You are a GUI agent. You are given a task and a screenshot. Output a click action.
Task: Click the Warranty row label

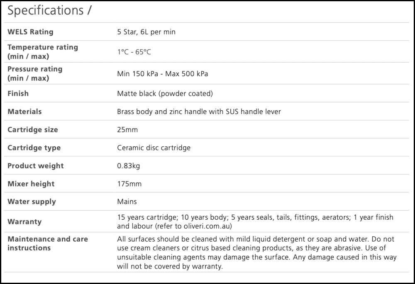click(x=24, y=222)
